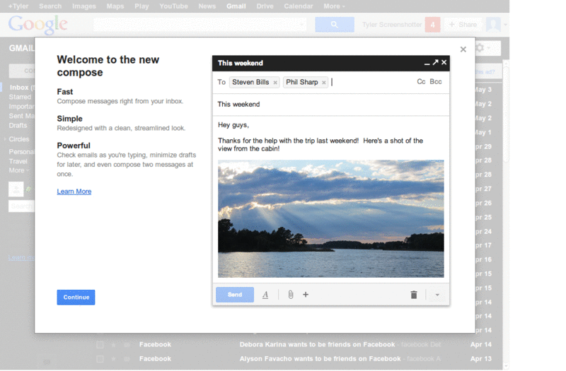Star the Debora Karina Facebook email
Viewport: 566px width, 371px height.
pos(114,345)
